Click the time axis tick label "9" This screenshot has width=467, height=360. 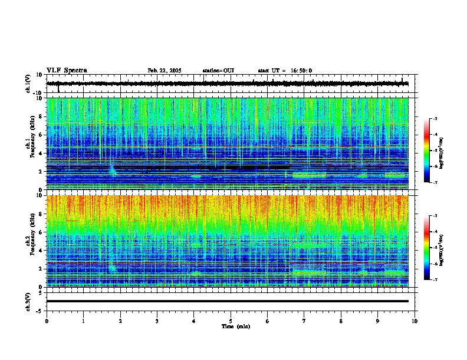pyautogui.click(x=377, y=321)
